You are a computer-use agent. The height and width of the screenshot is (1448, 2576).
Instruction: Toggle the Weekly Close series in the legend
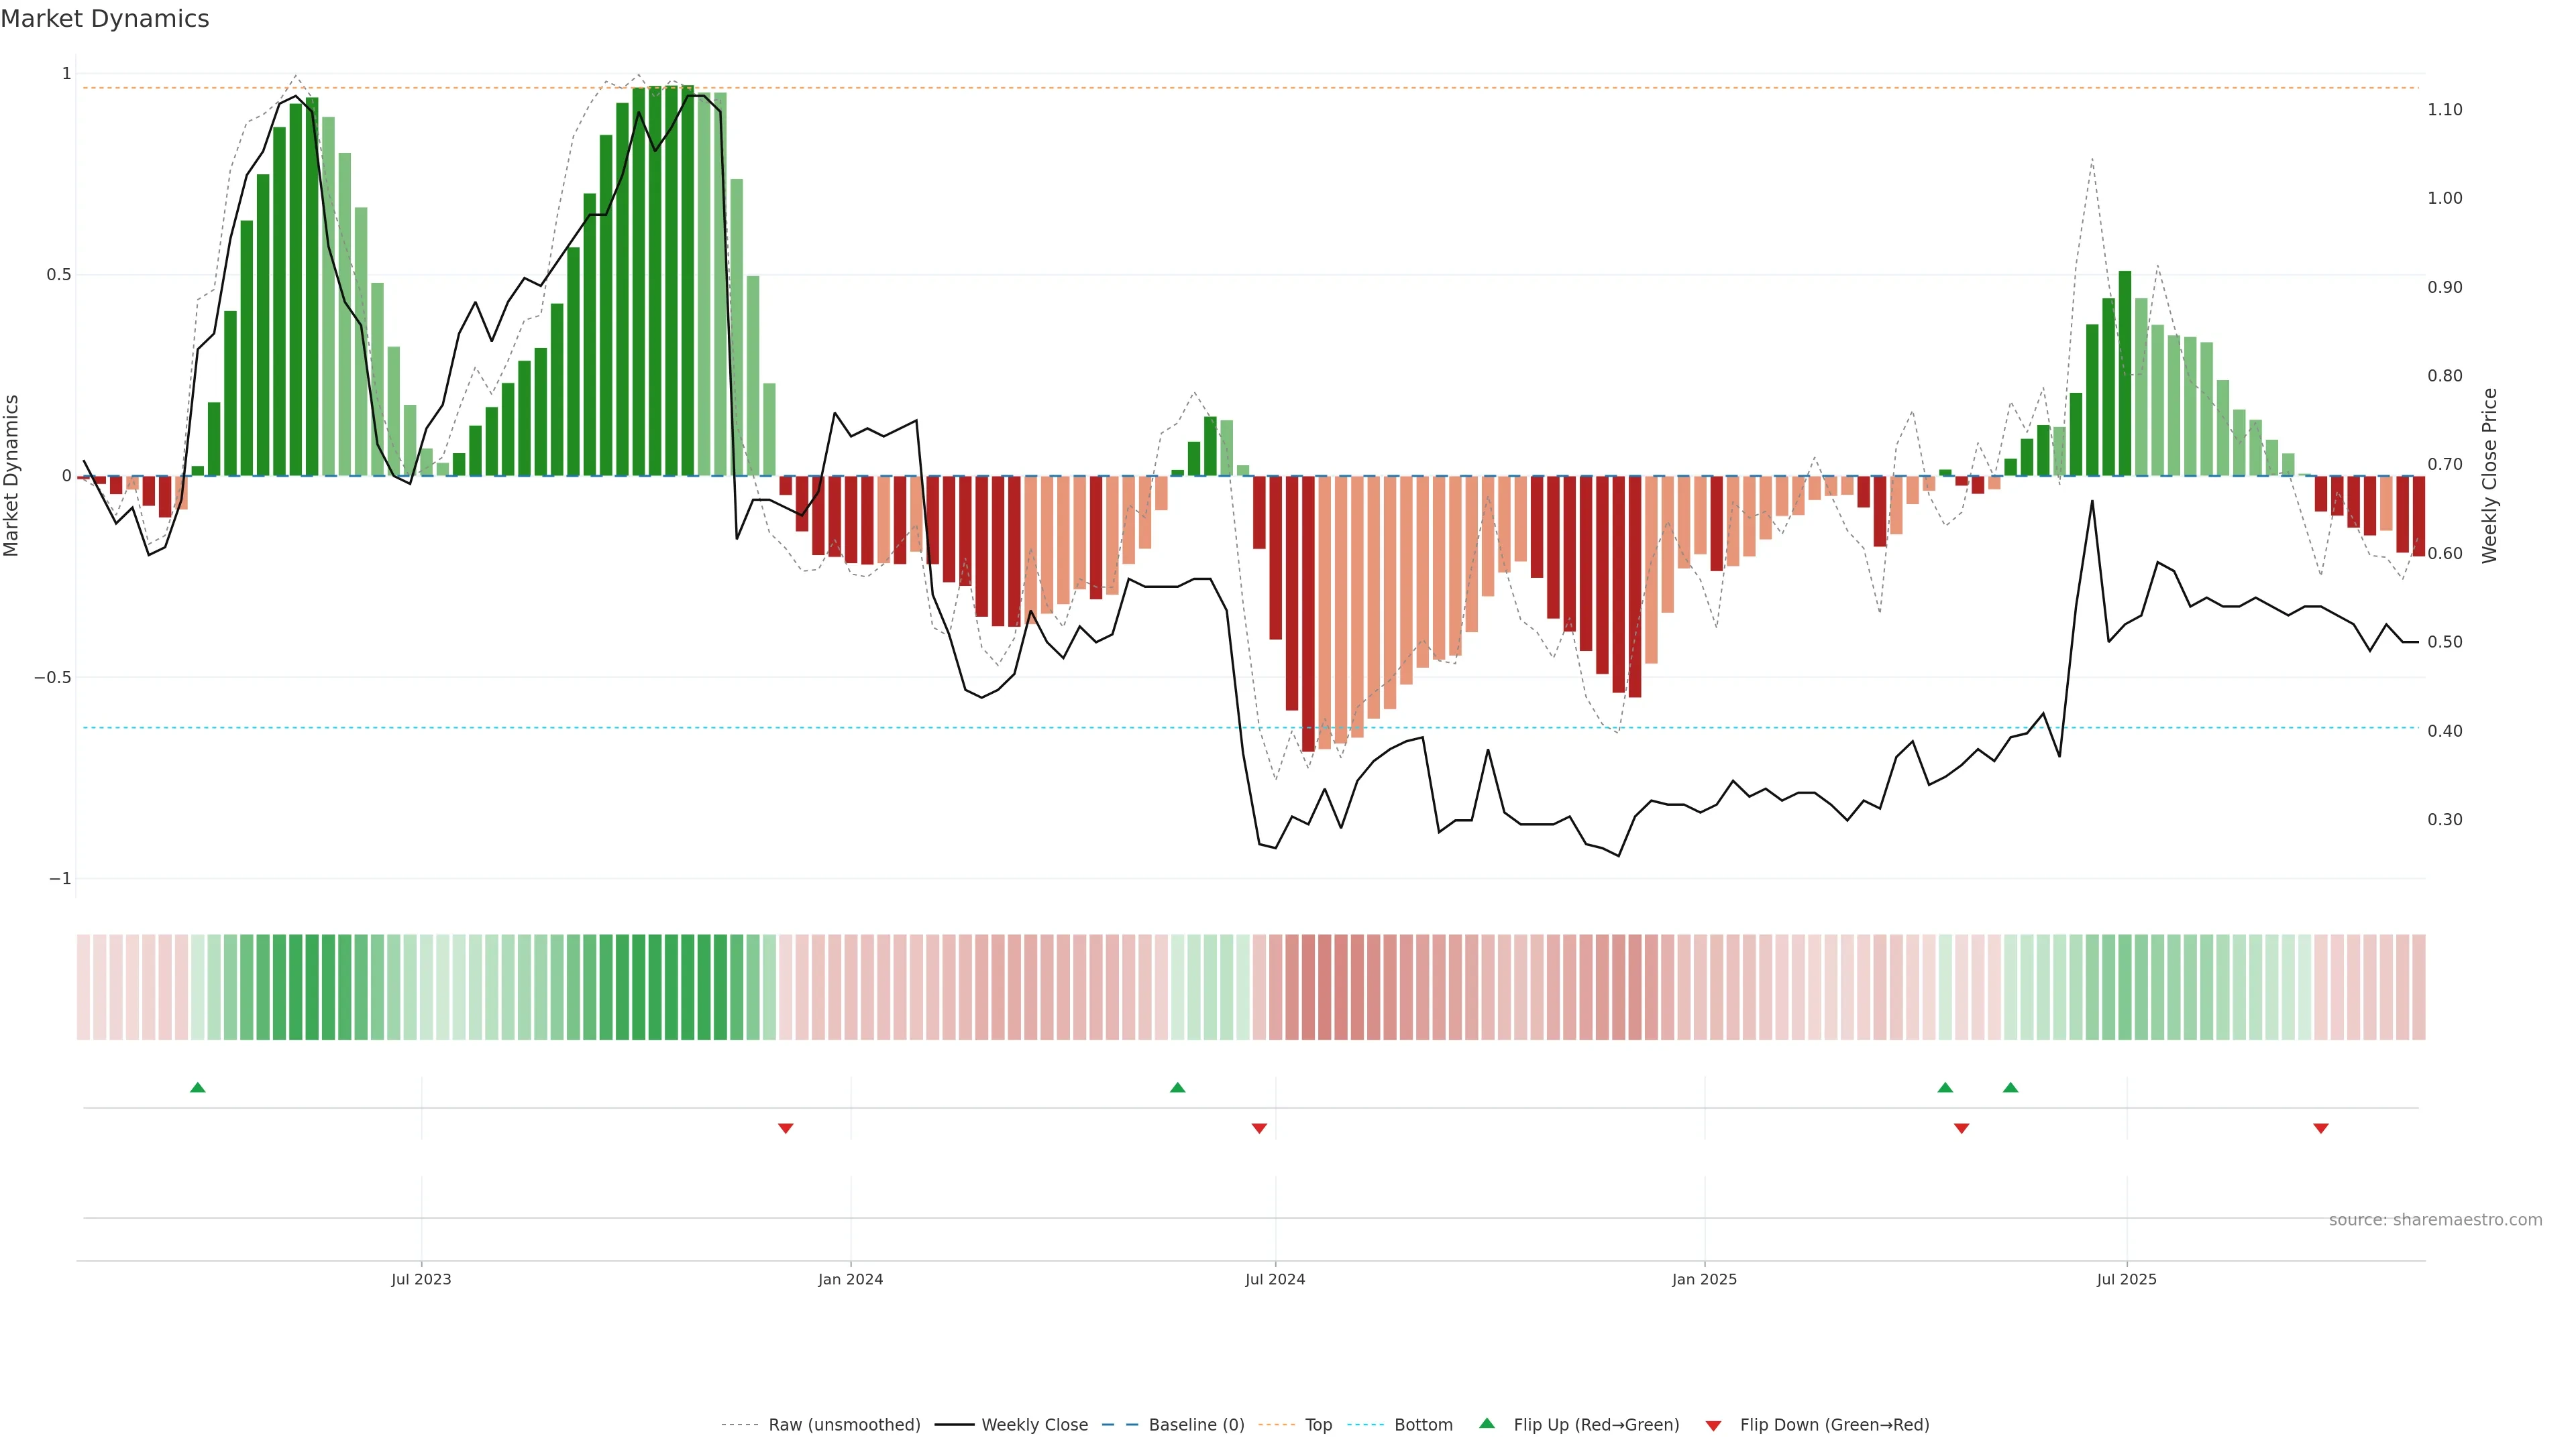point(1034,1425)
